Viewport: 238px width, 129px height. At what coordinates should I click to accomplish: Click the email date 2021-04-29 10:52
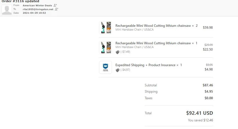(x=34, y=13)
